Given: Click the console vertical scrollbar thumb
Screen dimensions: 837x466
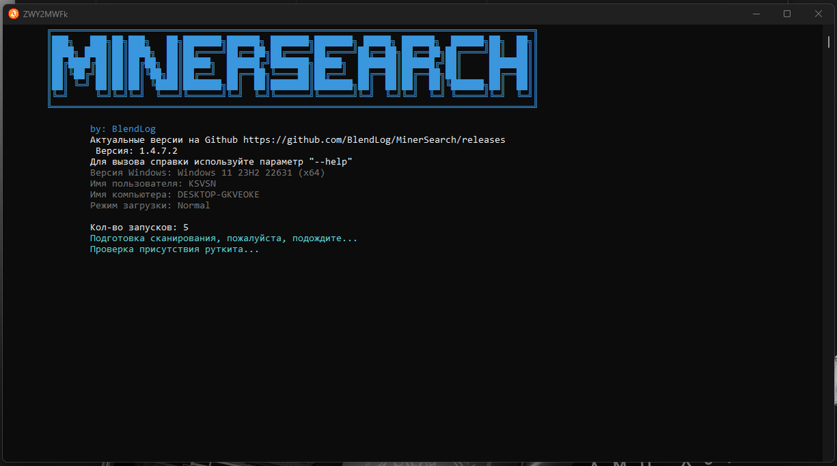Looking at the screenshot, I should pos(828,42).
